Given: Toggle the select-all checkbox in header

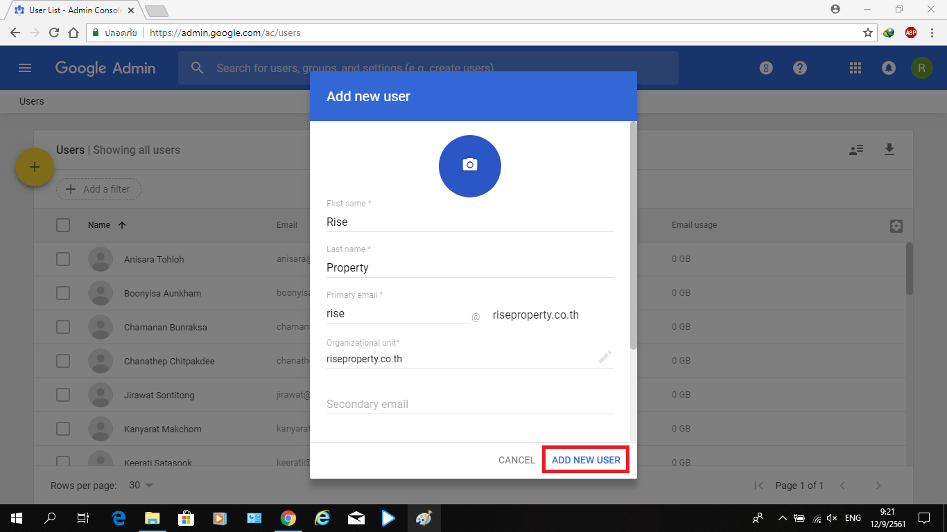Looking at the screenshot, I should (x=63, y=225).
